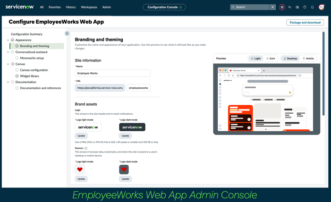This screenshot has width=331, height=202.
Task: Open the sidebar icon next to help
Action: pyautogui.click(x=297, y=7)
